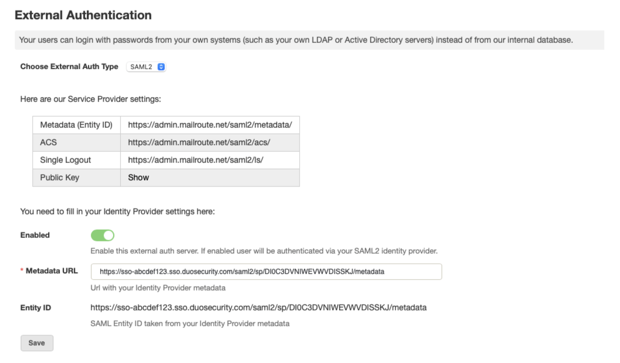Click the Choose External Auth Type label
Image resolution: width=620 pixels, height=363 pixels.
(x=69, y=66)
